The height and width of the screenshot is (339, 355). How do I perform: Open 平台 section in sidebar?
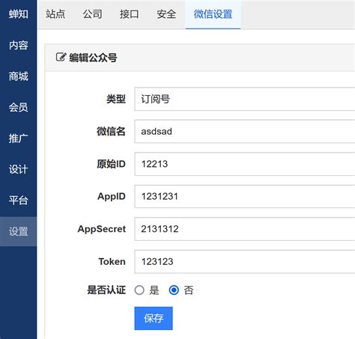pos(19,201)
